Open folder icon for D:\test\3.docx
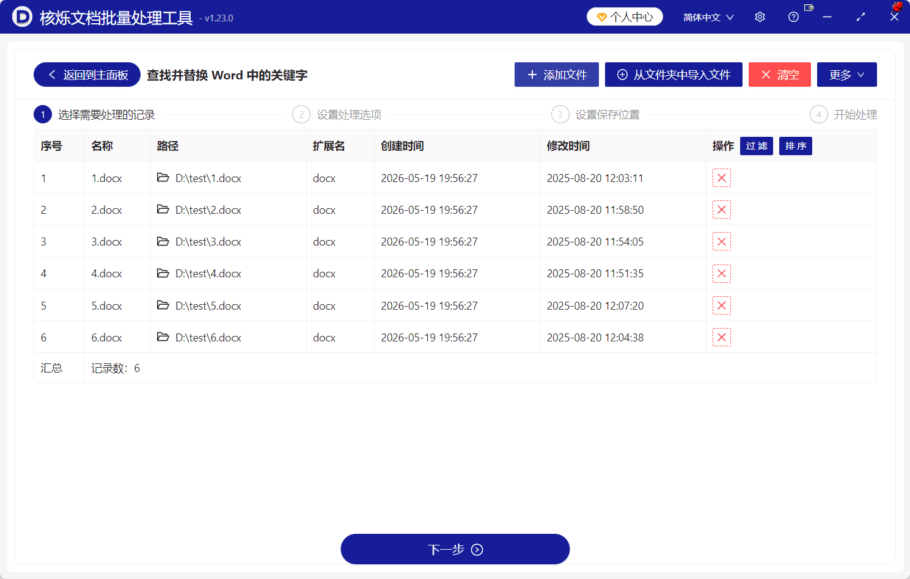The height and width of the screenshot is (579, 910). pos(163,241)
